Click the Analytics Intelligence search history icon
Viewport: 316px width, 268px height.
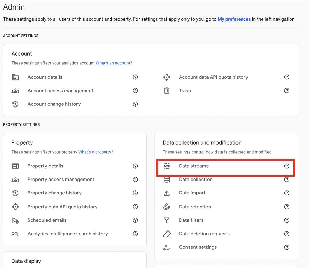point(15,234)
